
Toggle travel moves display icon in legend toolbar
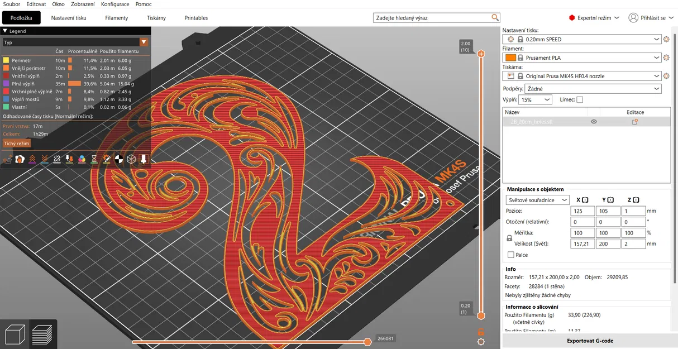8,159
